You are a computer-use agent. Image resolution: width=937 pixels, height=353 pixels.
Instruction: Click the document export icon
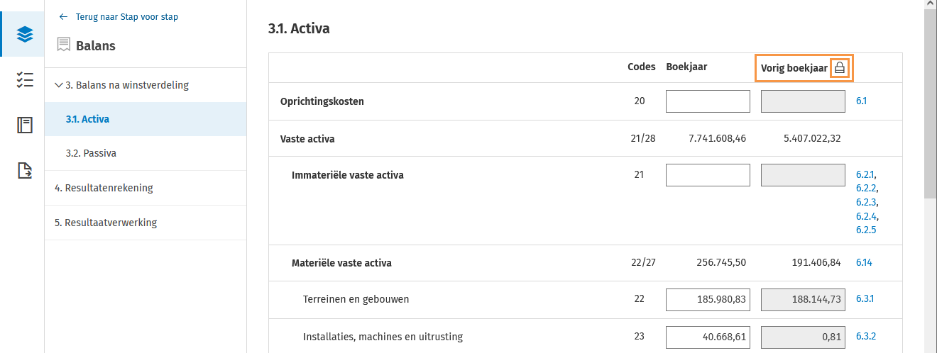tap(25, 170)
